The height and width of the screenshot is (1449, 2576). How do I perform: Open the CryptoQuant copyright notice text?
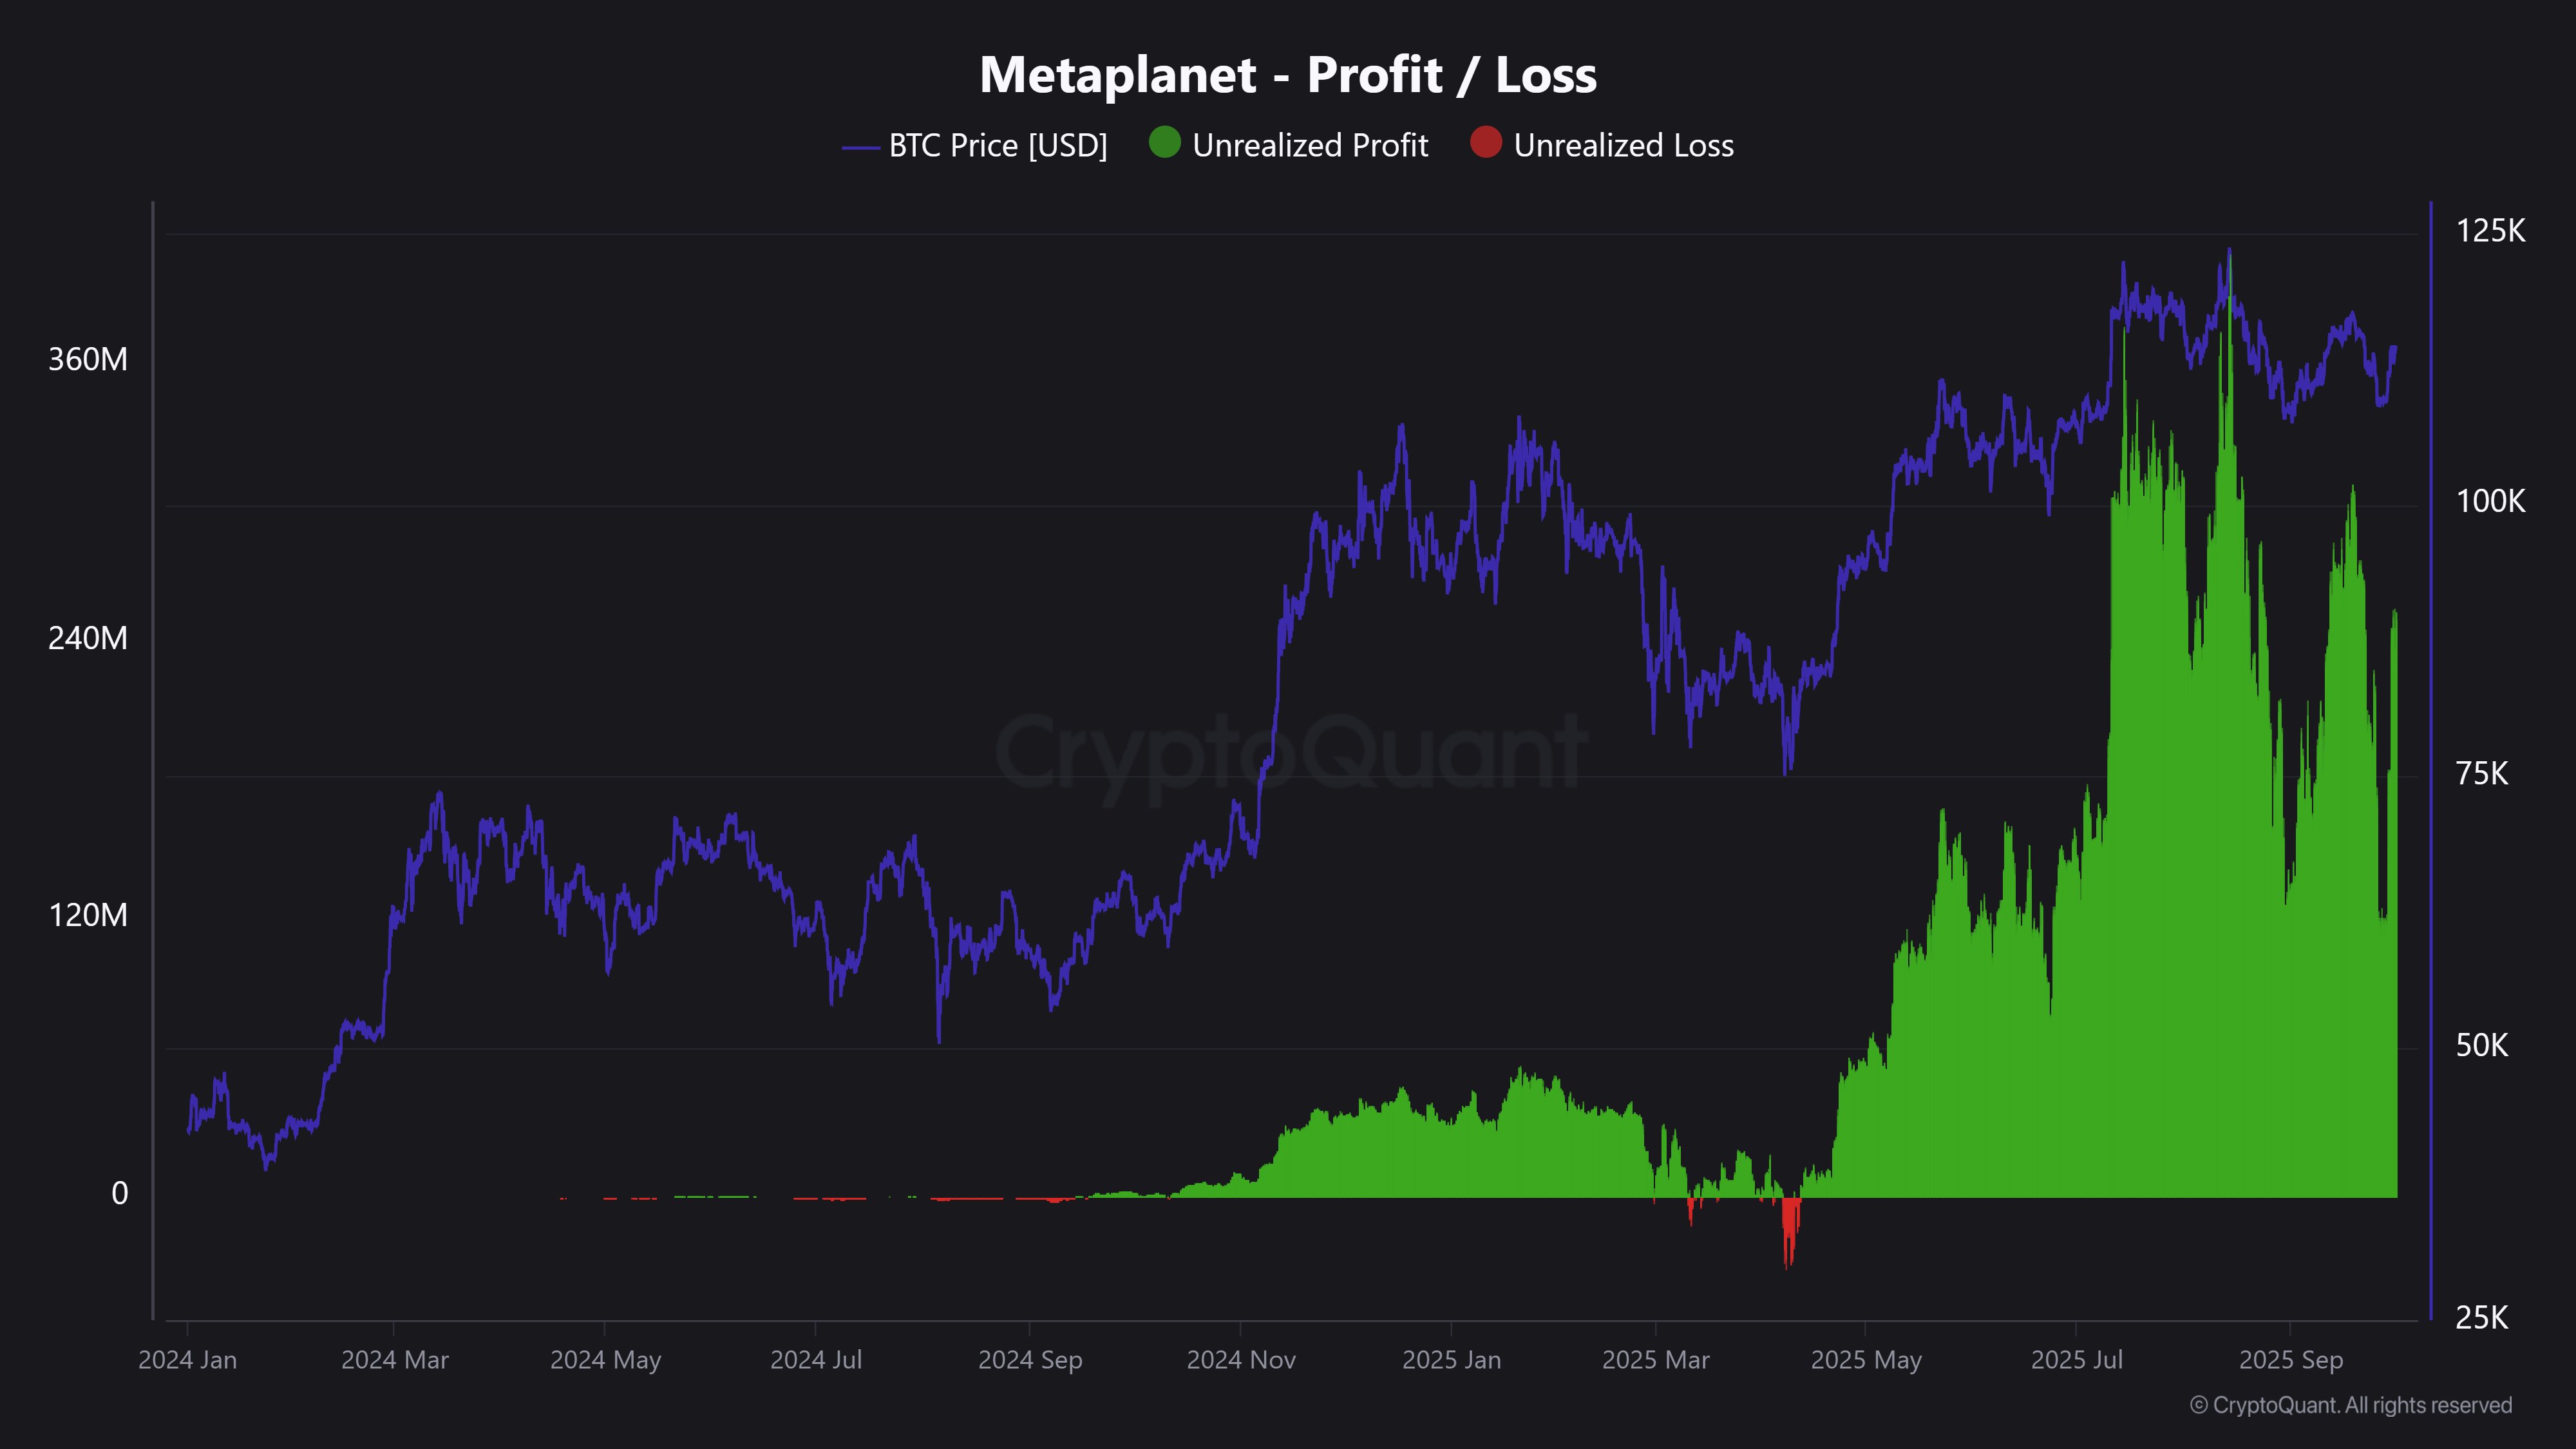click(2350, 1405)
